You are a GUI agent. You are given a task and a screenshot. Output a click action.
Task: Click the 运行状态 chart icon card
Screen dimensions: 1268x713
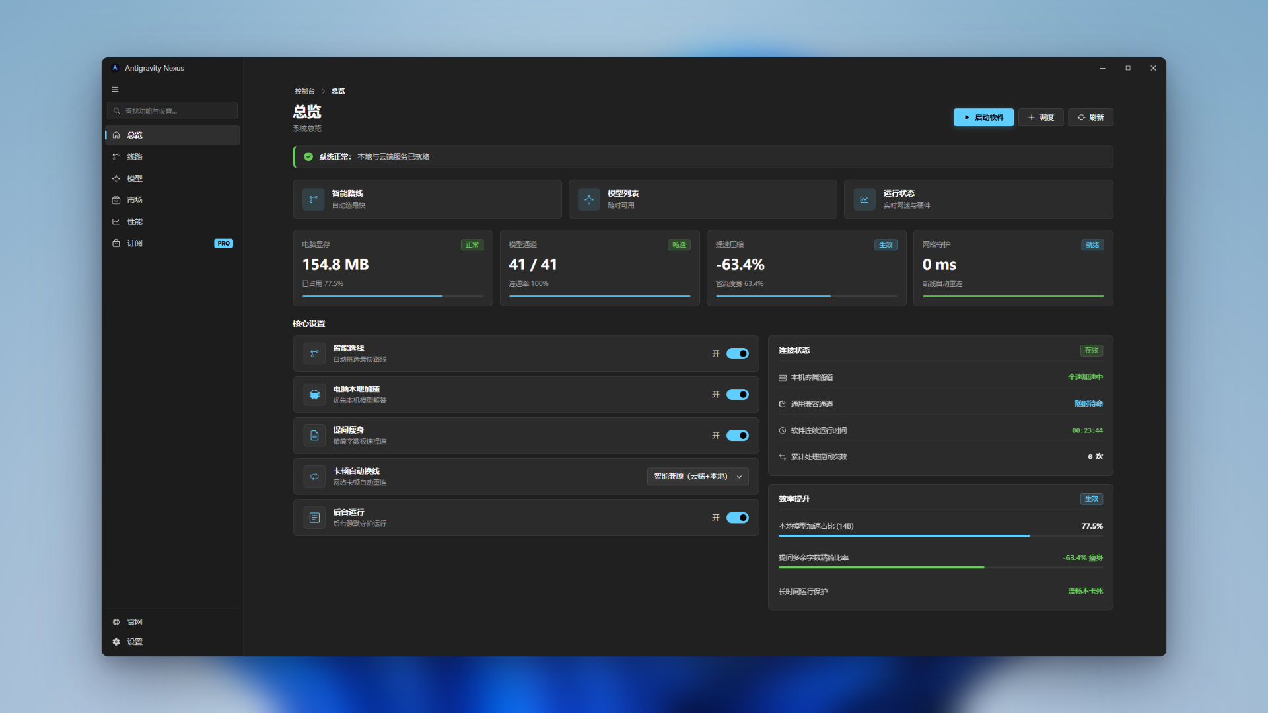[x=864, y=199]
